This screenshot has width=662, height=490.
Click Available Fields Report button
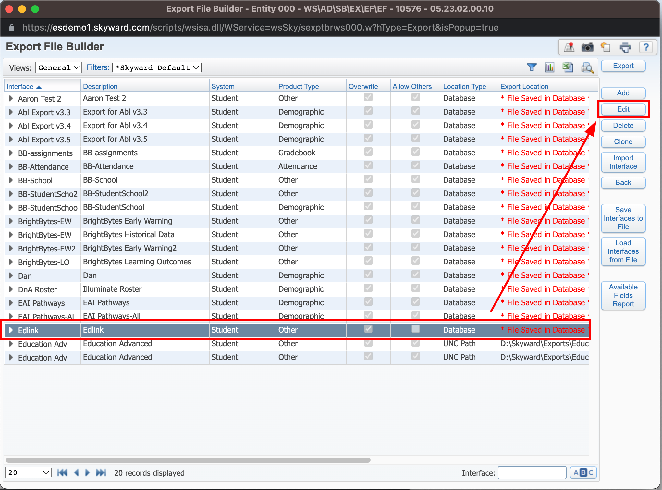click(623, 296)
